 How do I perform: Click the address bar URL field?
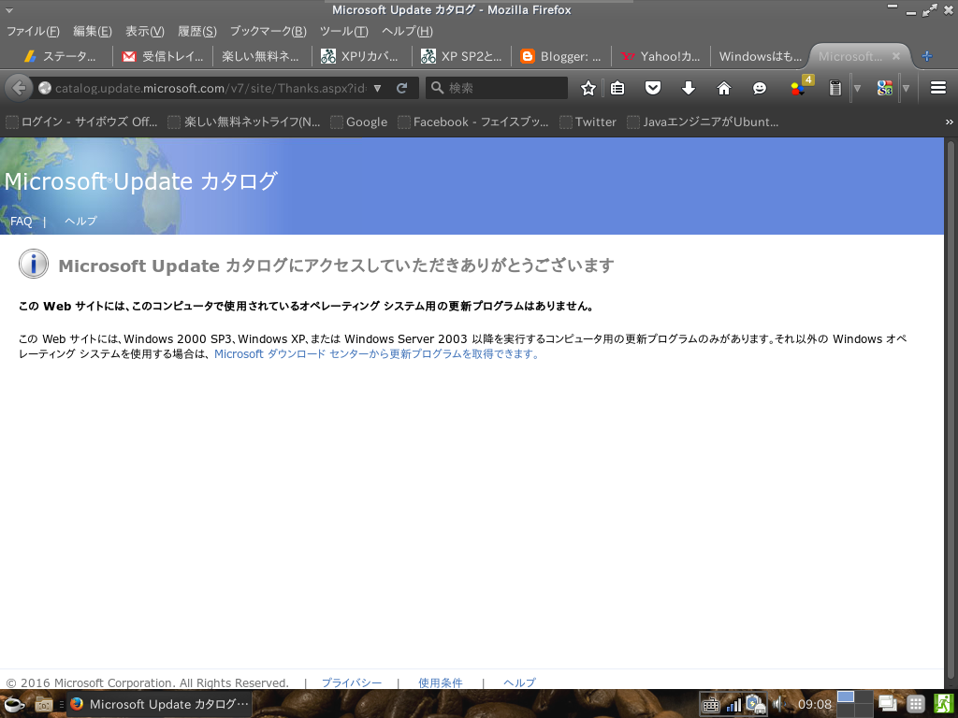point(210,89)
